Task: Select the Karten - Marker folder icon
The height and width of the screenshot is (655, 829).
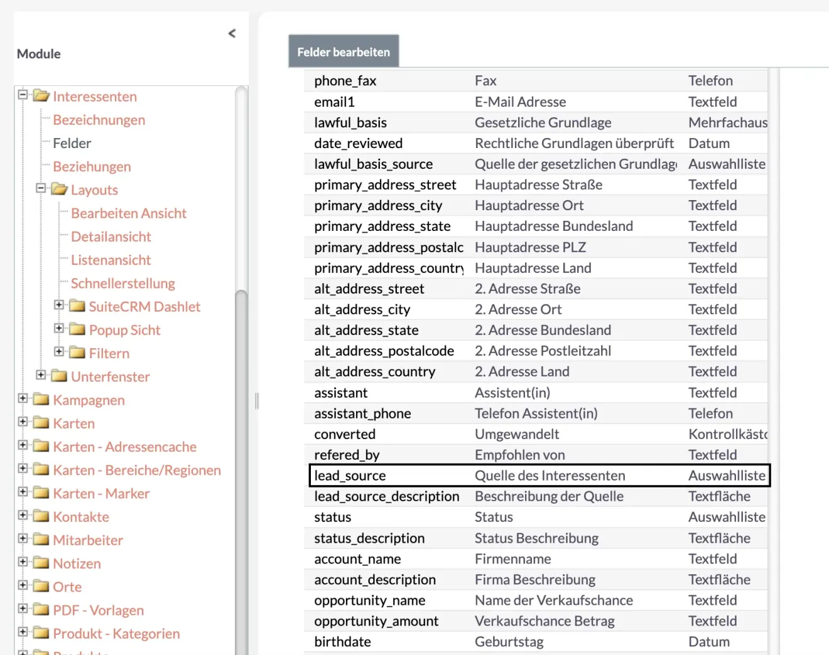Action: pos(40,493)
